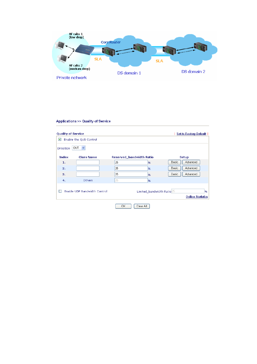Viewport: 257px width, 364px height.
Task: Click Basic button for index 3
Action: click(175, 174)
